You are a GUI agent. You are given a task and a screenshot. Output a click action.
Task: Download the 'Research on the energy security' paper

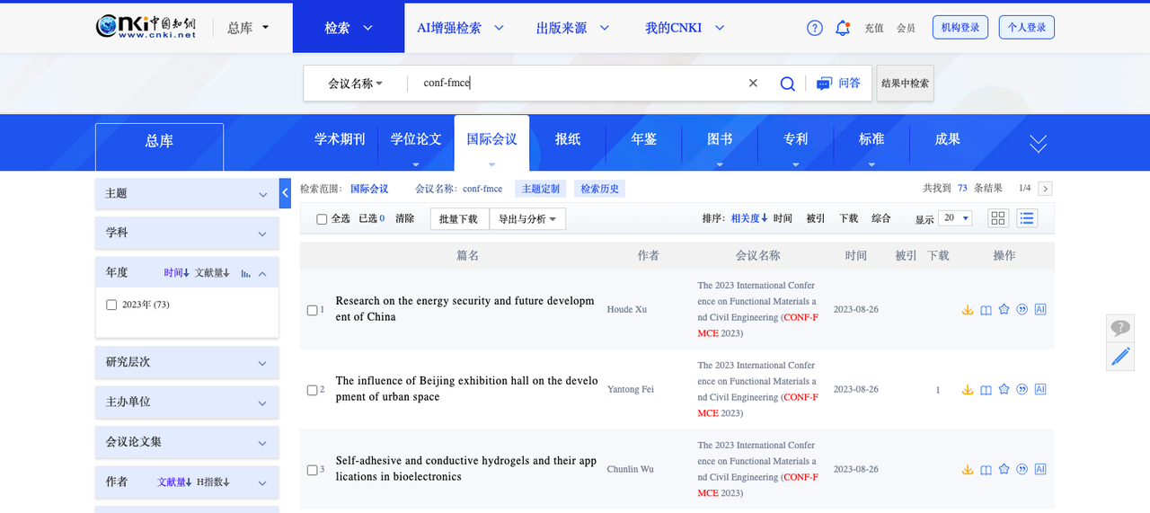[968, 310]
